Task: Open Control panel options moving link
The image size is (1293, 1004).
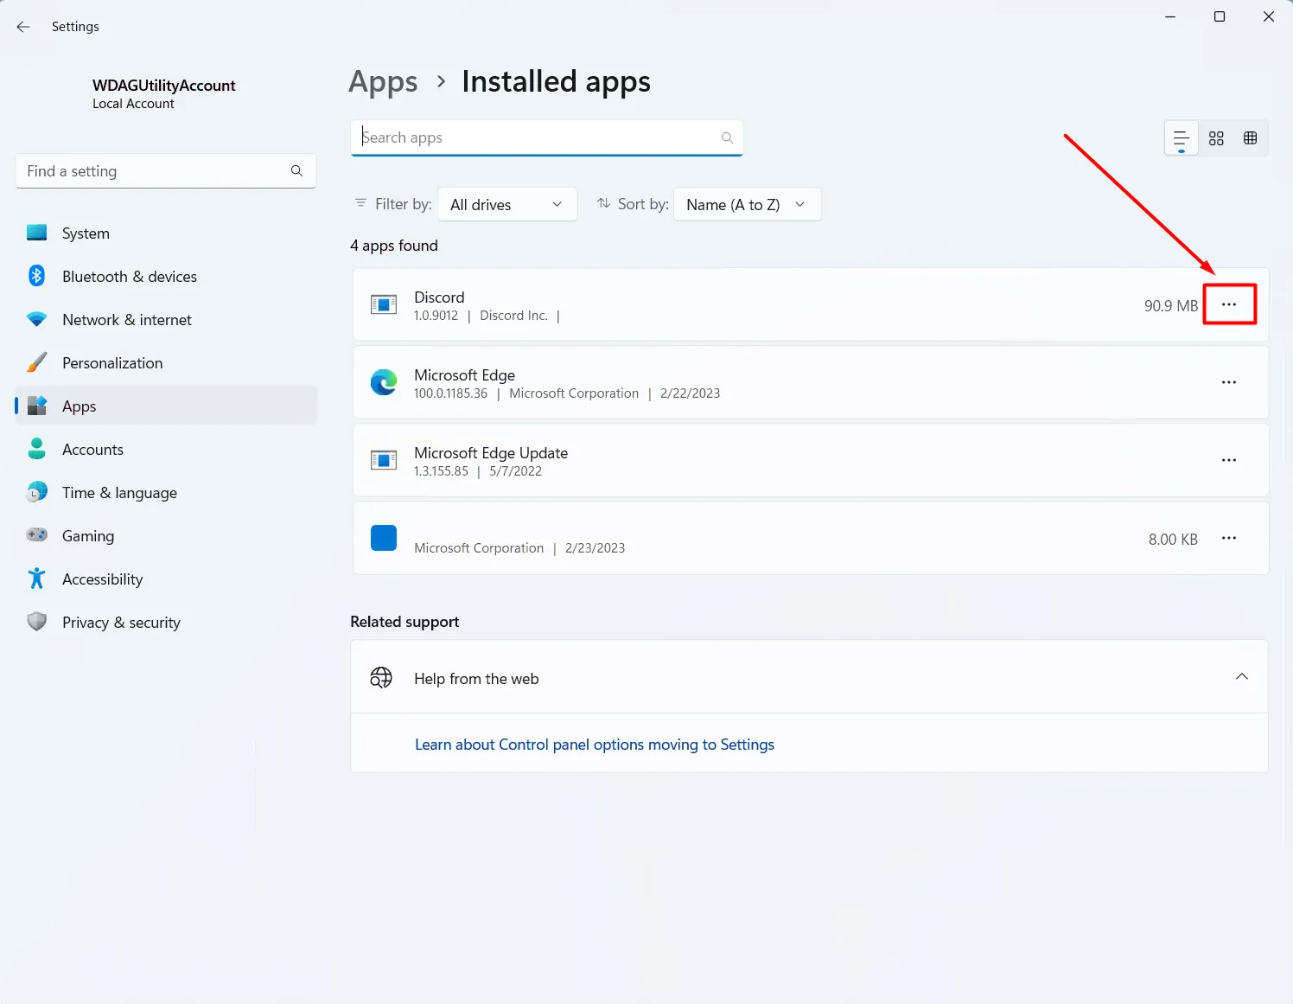Action: pos(594,745)
